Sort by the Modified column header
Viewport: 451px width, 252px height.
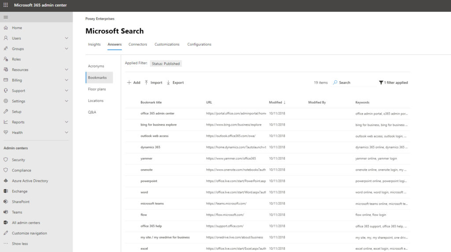(277, 102)
